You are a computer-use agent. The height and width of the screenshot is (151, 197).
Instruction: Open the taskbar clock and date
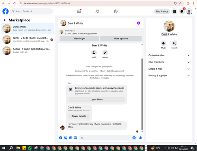point(183,148)
